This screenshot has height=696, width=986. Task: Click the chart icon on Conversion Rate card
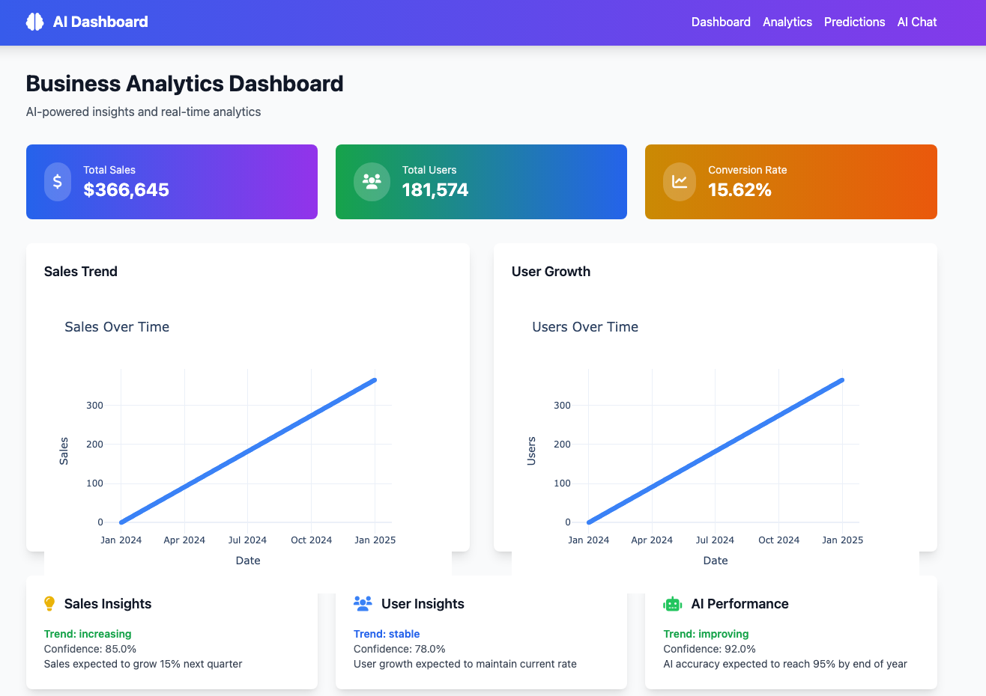679,182
